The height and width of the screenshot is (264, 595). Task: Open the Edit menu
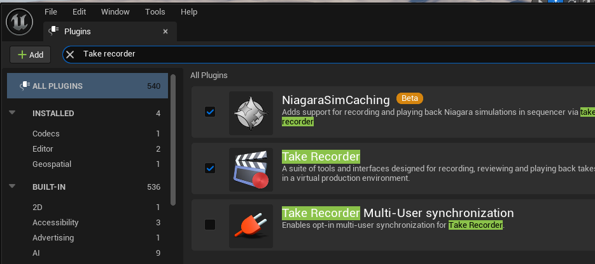(79, 11)
